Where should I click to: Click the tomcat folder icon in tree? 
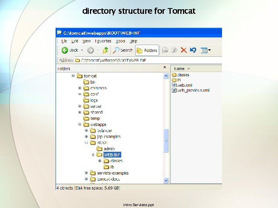80,76
